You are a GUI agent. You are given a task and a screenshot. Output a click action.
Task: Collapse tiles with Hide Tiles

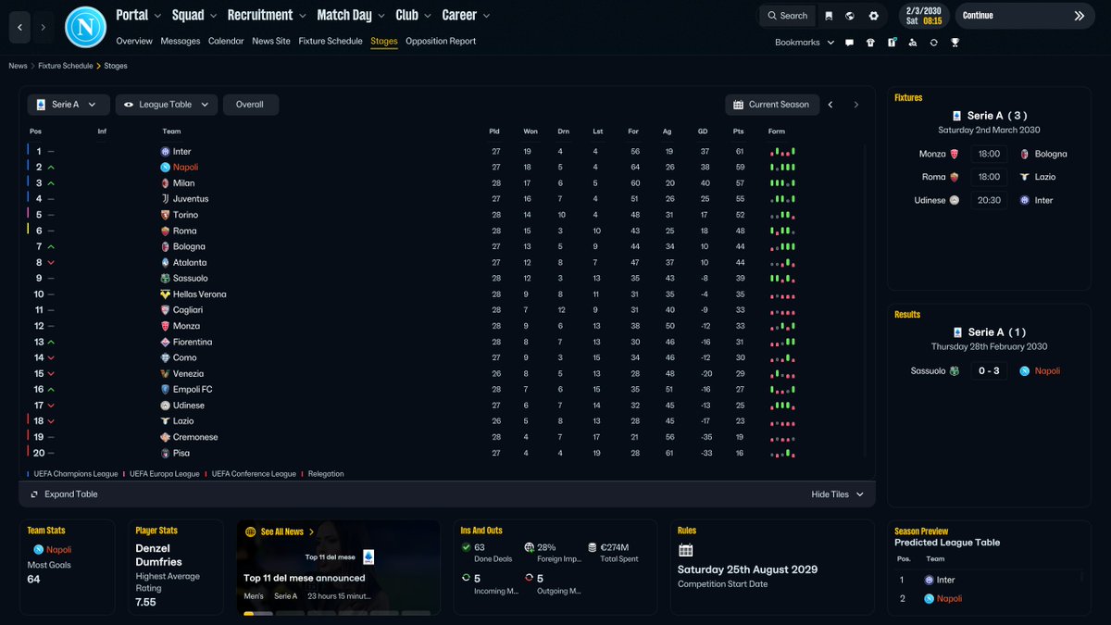click(x=837, y=494)
